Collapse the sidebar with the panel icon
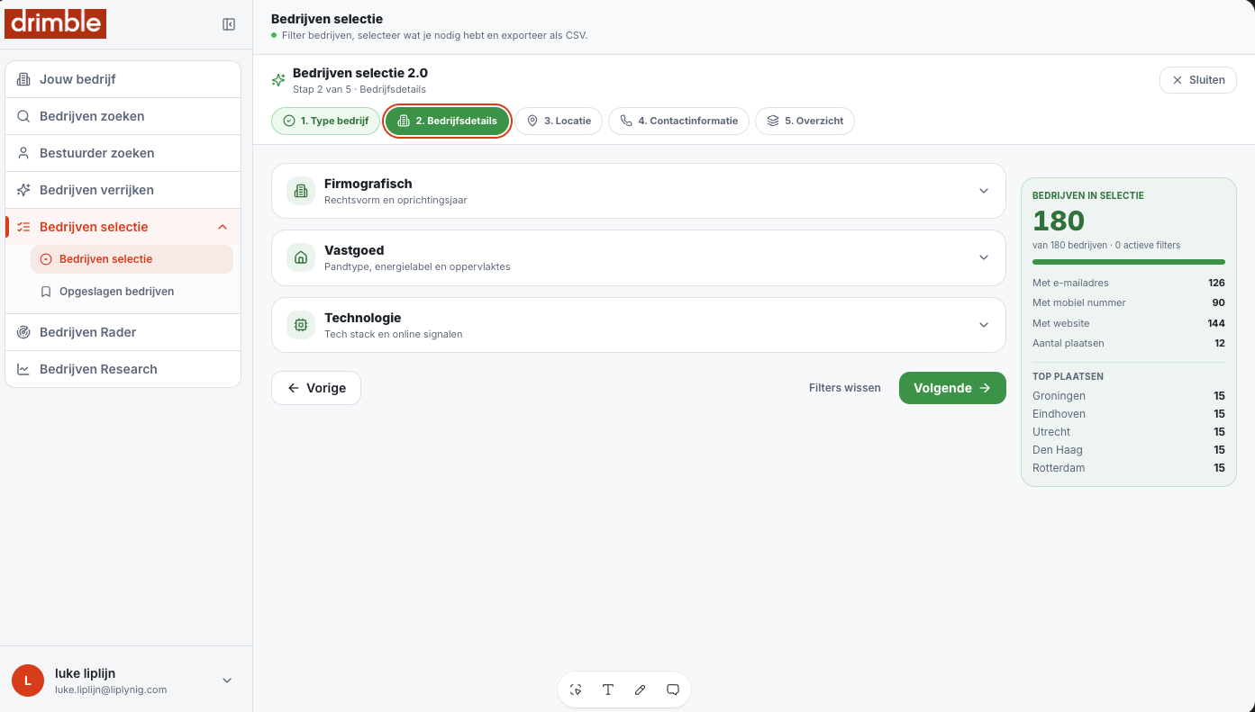 tap(229, 24)
